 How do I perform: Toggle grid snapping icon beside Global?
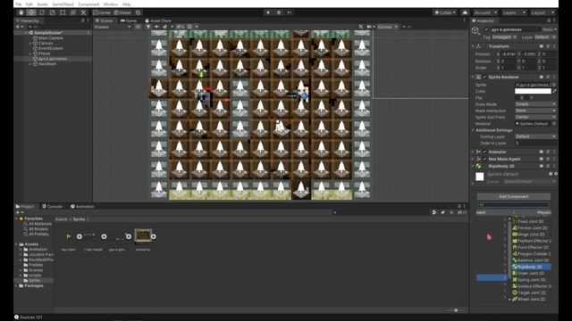click(x=139, y=12)
